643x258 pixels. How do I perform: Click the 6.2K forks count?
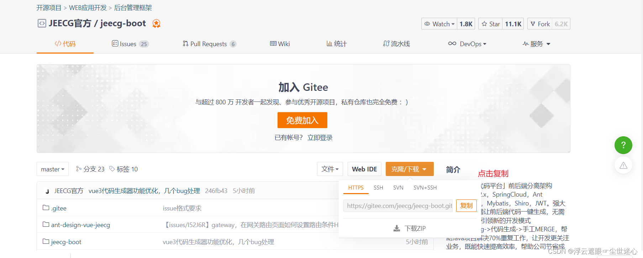(561, 24)
